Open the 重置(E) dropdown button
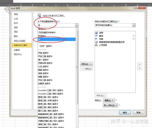This screenshot has height=128, width=152. tap(109, 100)
